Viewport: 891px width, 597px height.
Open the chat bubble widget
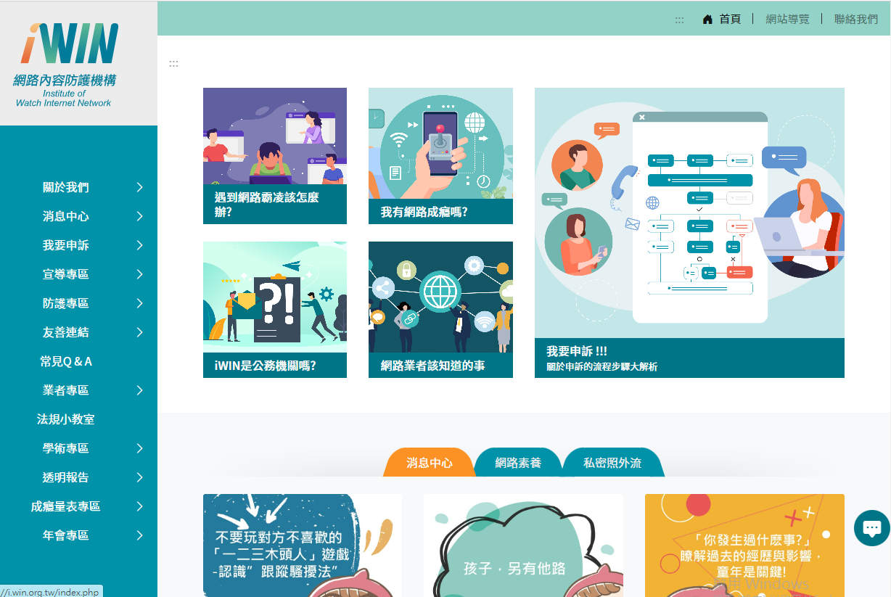(871, 528)
